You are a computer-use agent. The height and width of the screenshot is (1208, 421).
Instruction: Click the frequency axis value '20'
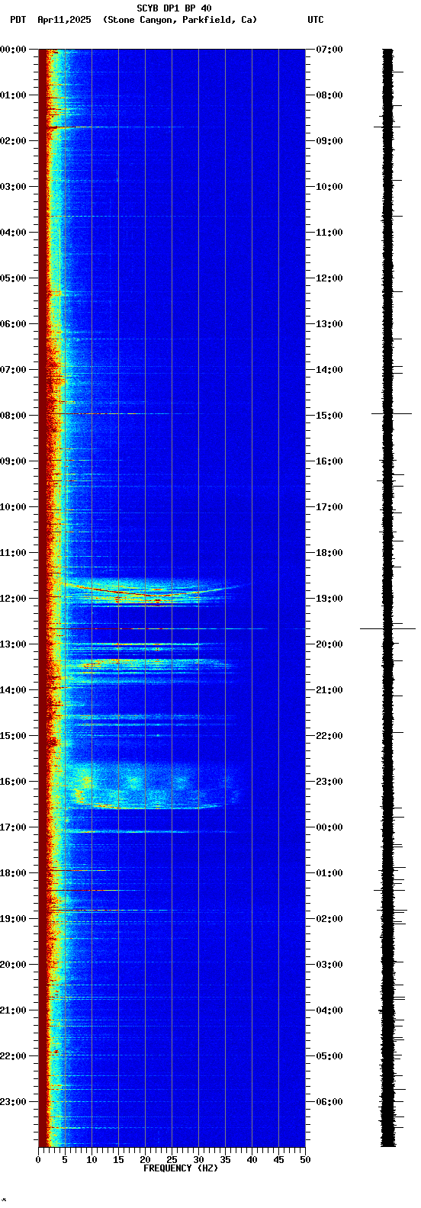pyautogui.click(x=145, y=1159)
